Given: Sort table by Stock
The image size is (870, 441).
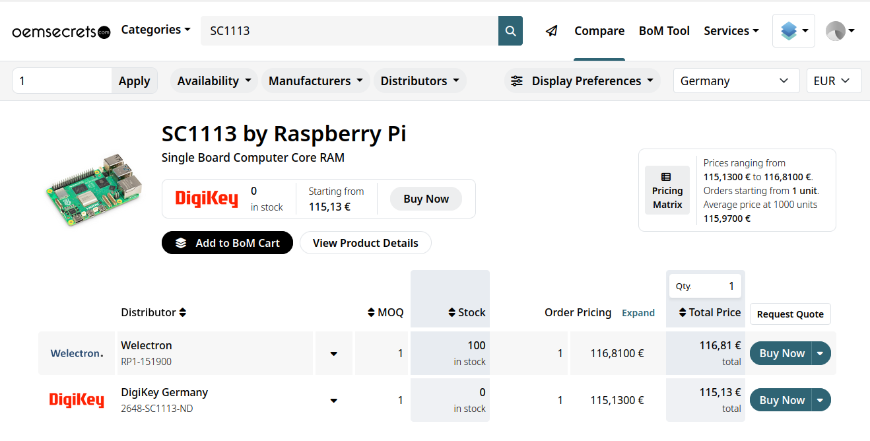Looking at the screenshot, I should (452, 312).
